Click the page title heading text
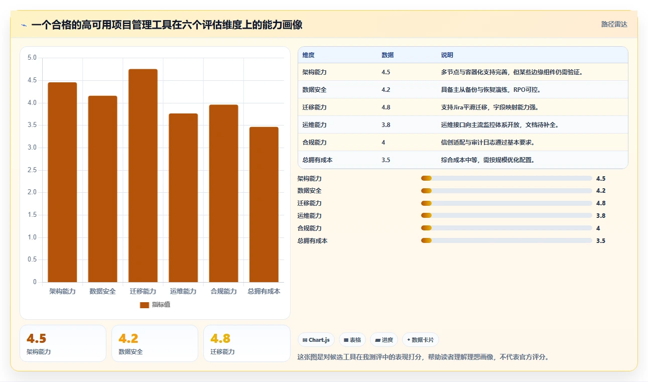This screenshot has width=648, height=382. pos(167,25)
